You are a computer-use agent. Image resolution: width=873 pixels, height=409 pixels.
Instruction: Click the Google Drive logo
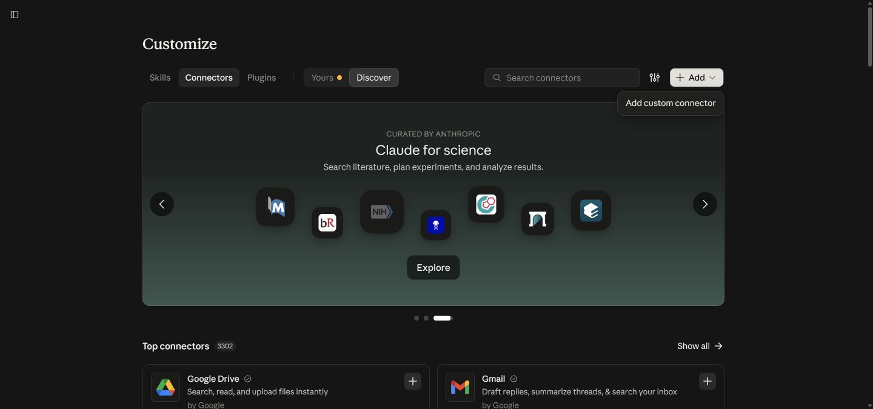166,387
